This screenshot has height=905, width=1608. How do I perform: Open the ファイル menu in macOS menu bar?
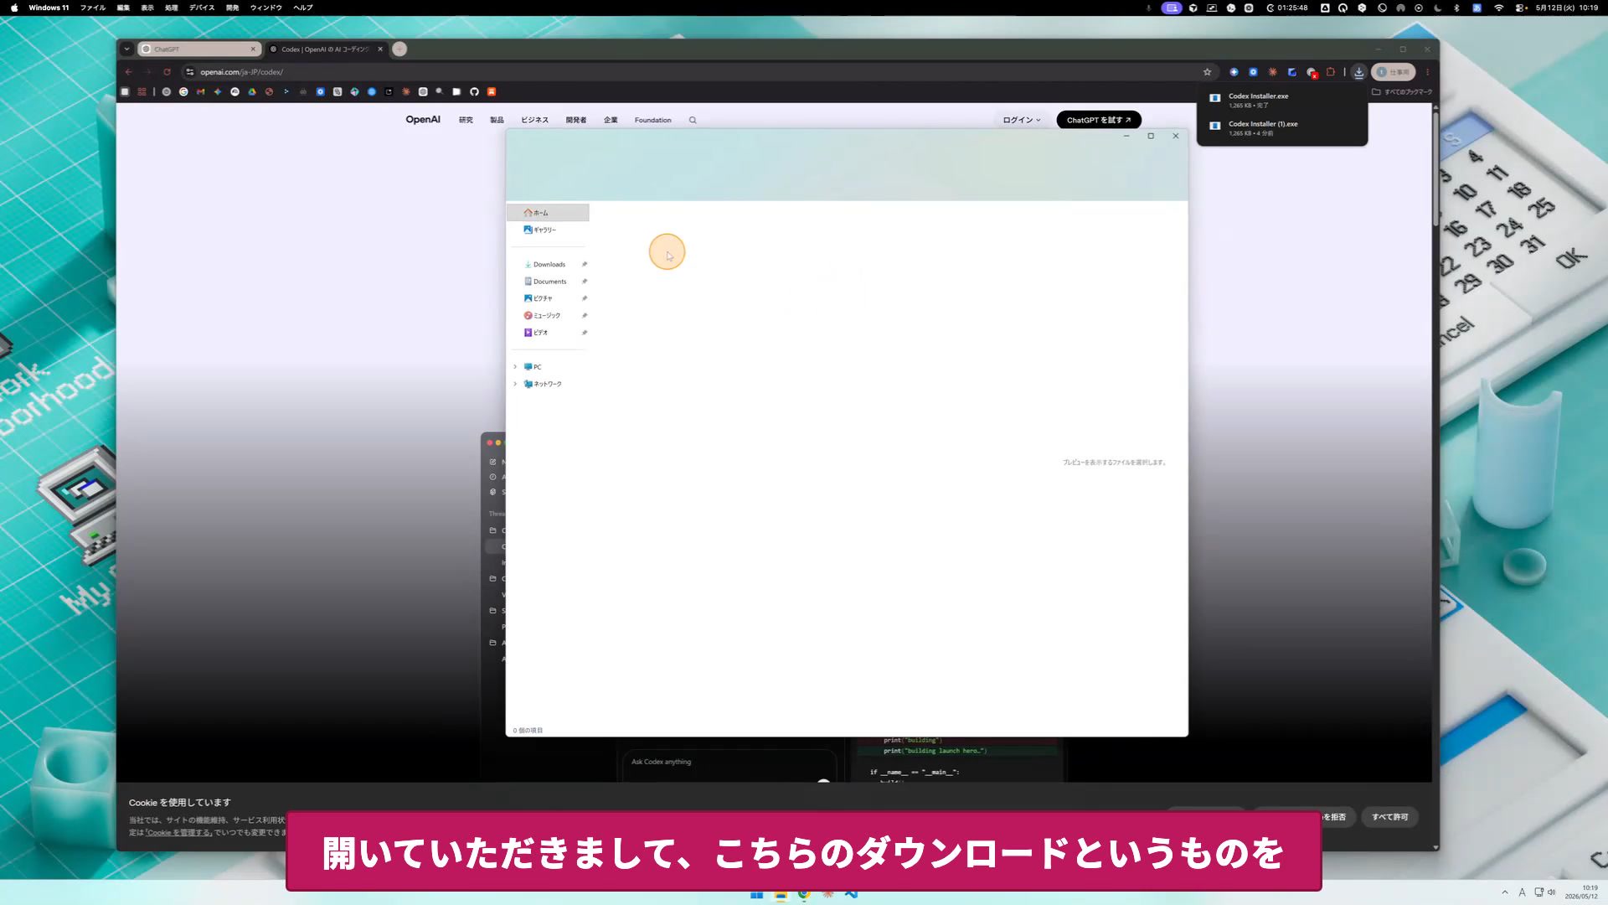[x=93, y=8]
